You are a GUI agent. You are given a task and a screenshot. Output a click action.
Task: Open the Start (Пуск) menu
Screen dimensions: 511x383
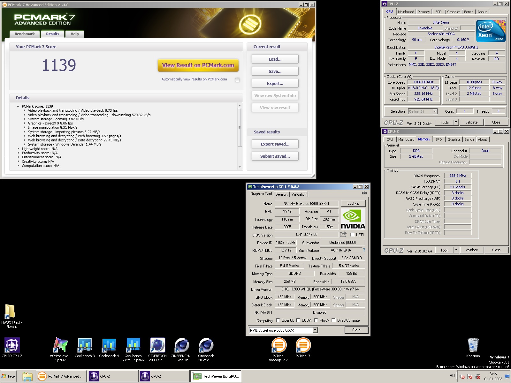9,376
